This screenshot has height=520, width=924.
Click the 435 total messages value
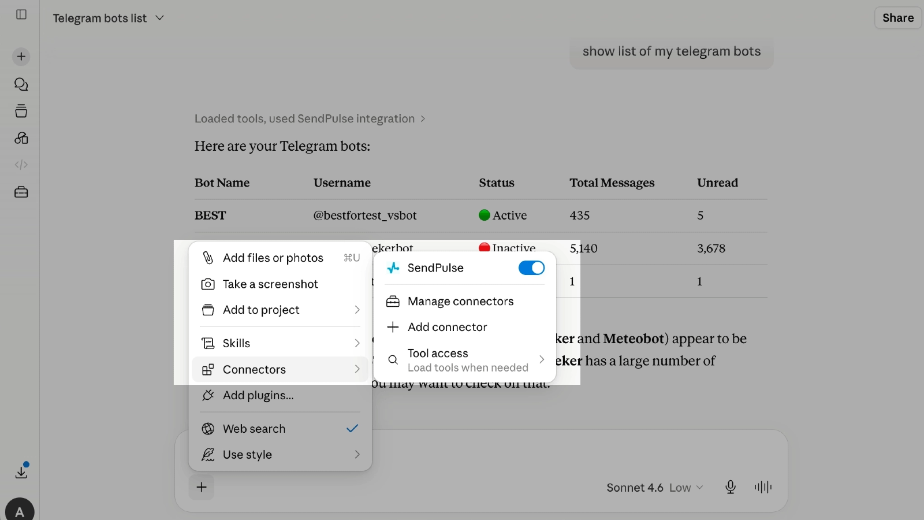tap(580, 216)
